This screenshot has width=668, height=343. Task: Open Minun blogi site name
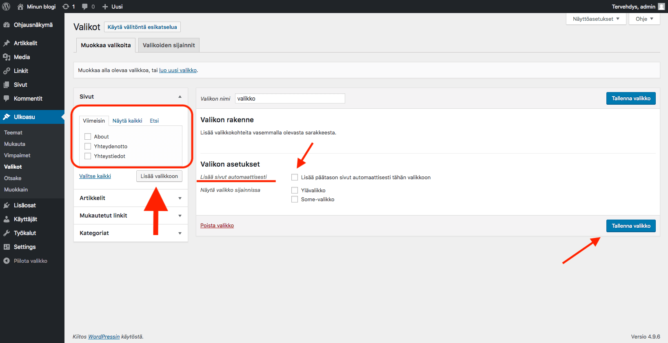click(41, 7)
